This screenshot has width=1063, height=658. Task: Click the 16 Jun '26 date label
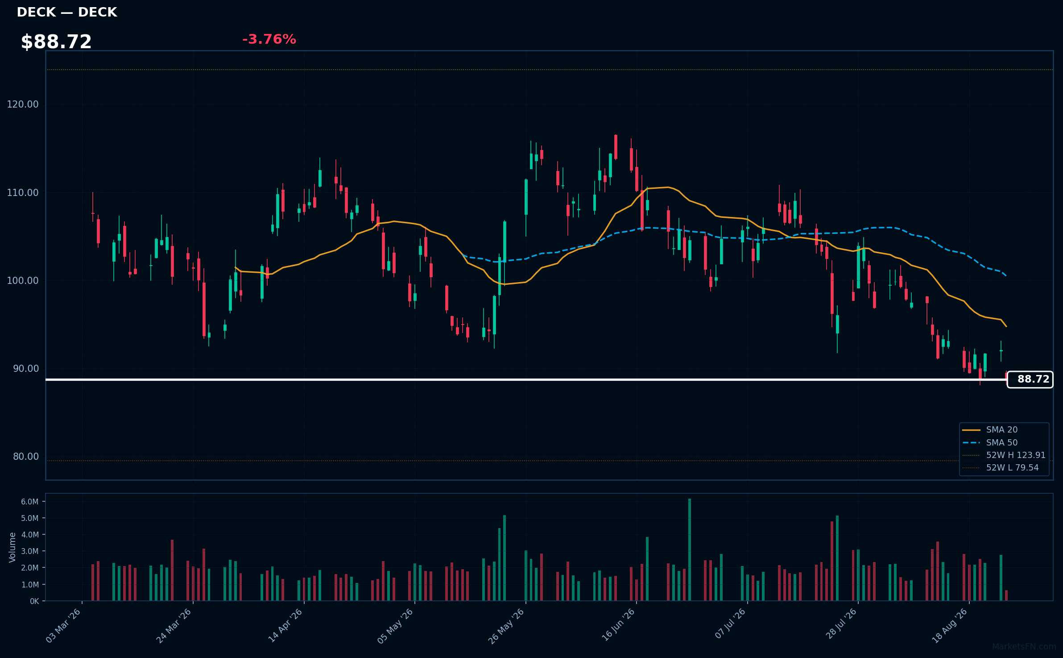click(618, 626)
